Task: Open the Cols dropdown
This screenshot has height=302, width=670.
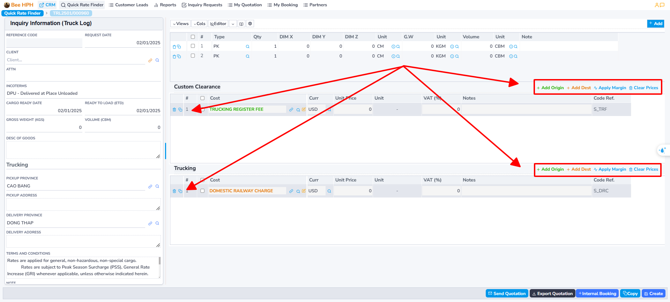Action: click(199, 24)
